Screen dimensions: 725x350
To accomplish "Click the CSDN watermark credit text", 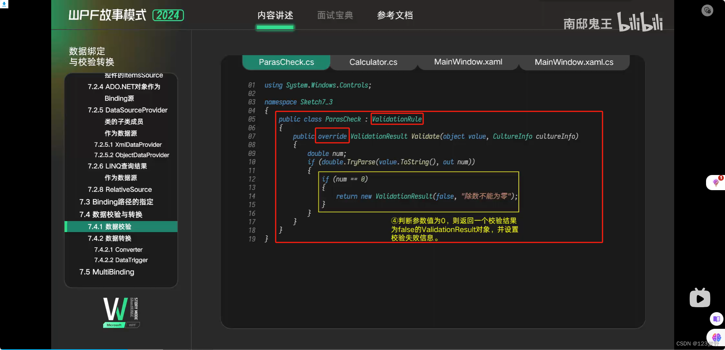I will (698, 344).
